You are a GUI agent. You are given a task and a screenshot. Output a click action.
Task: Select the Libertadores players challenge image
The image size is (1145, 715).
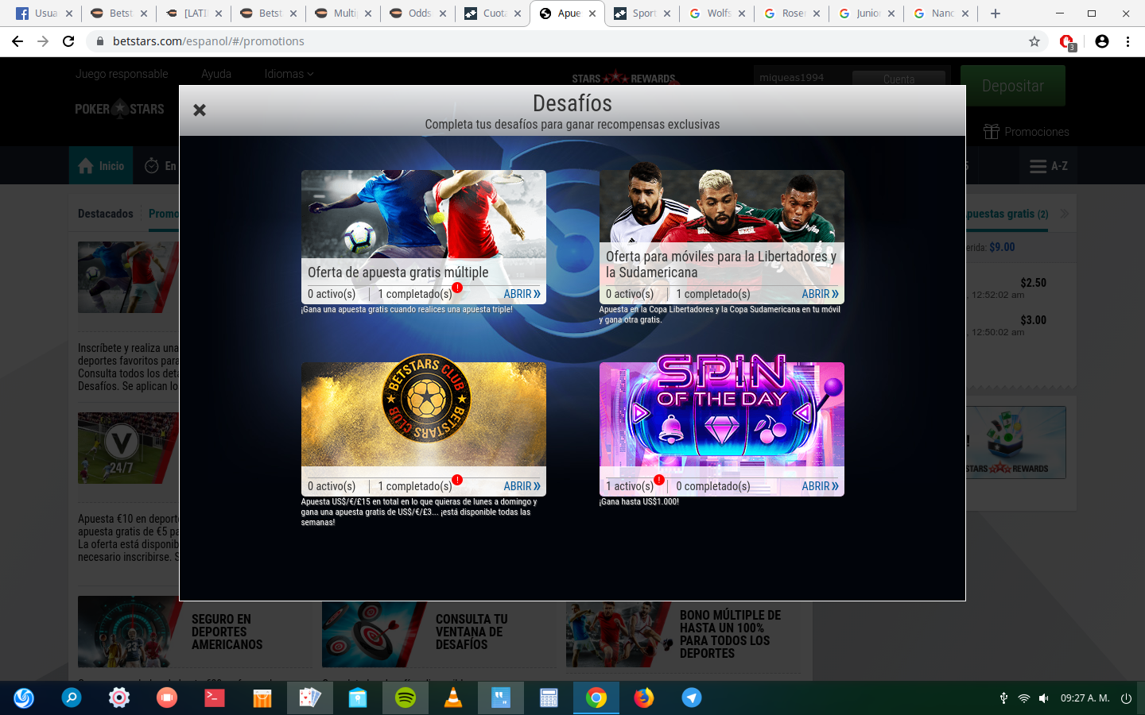721,206
